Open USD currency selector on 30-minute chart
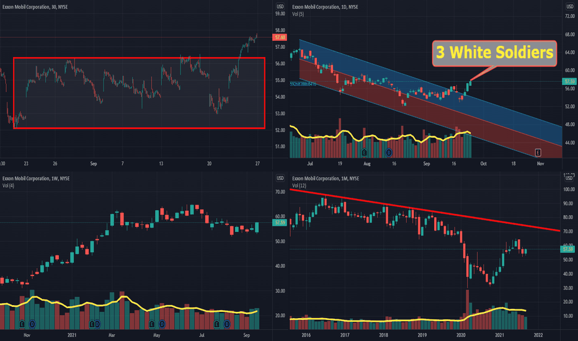 point(280,6)
